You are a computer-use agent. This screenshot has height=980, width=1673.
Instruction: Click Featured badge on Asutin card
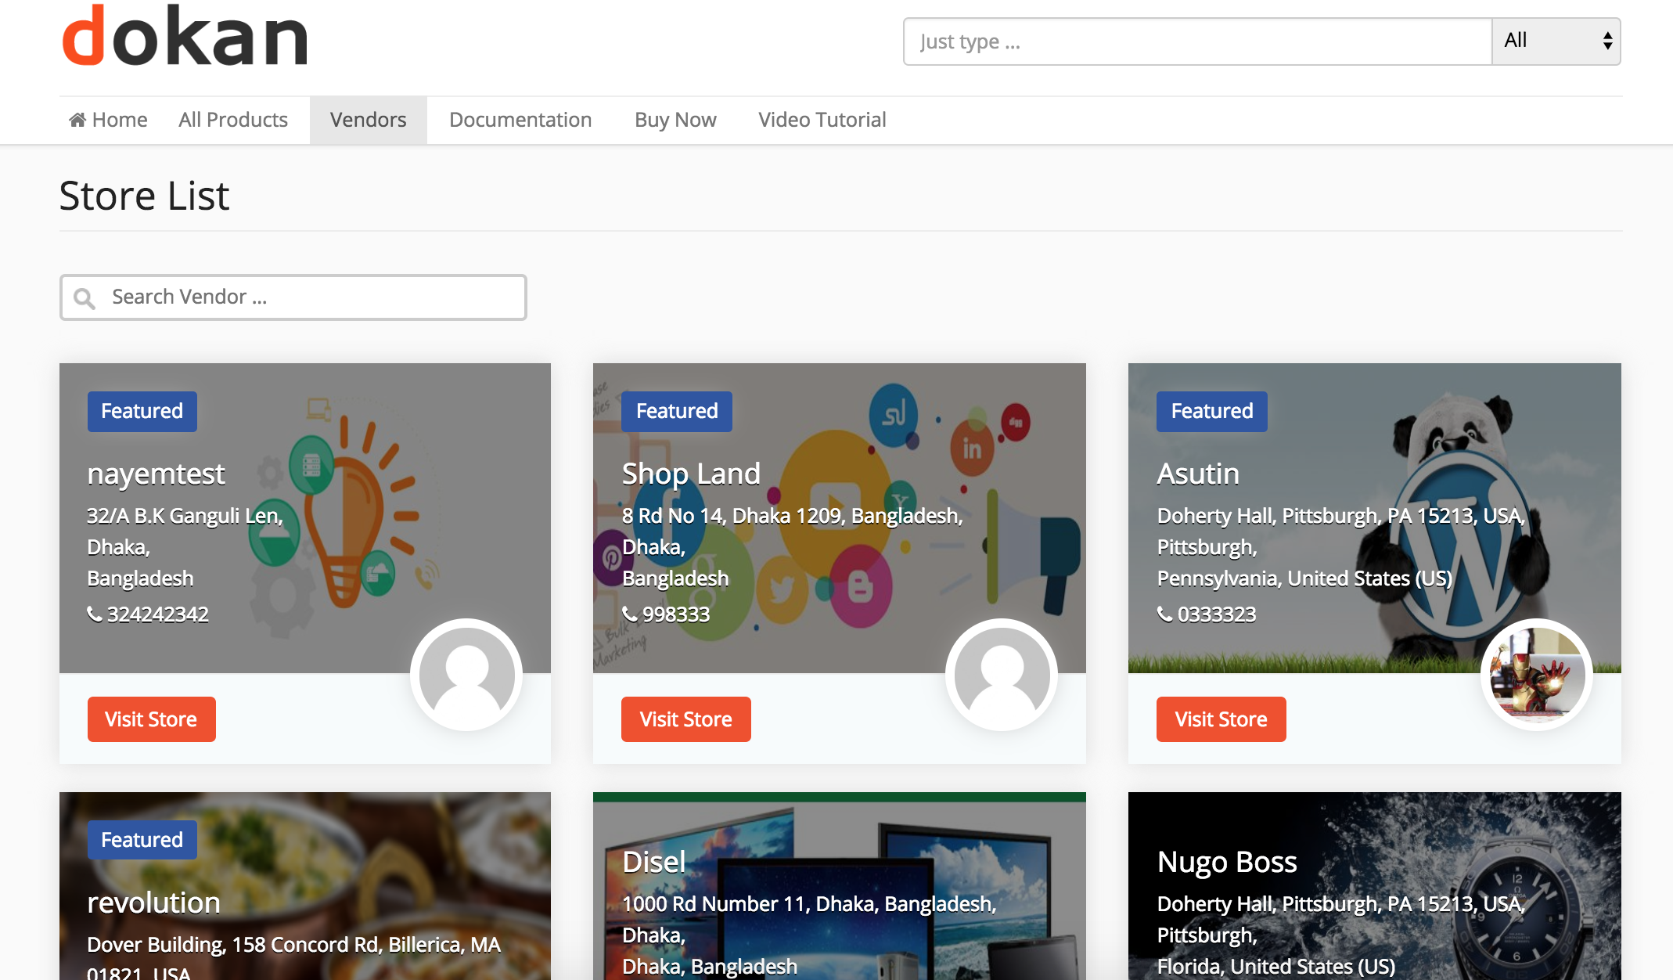point(1212,412)
